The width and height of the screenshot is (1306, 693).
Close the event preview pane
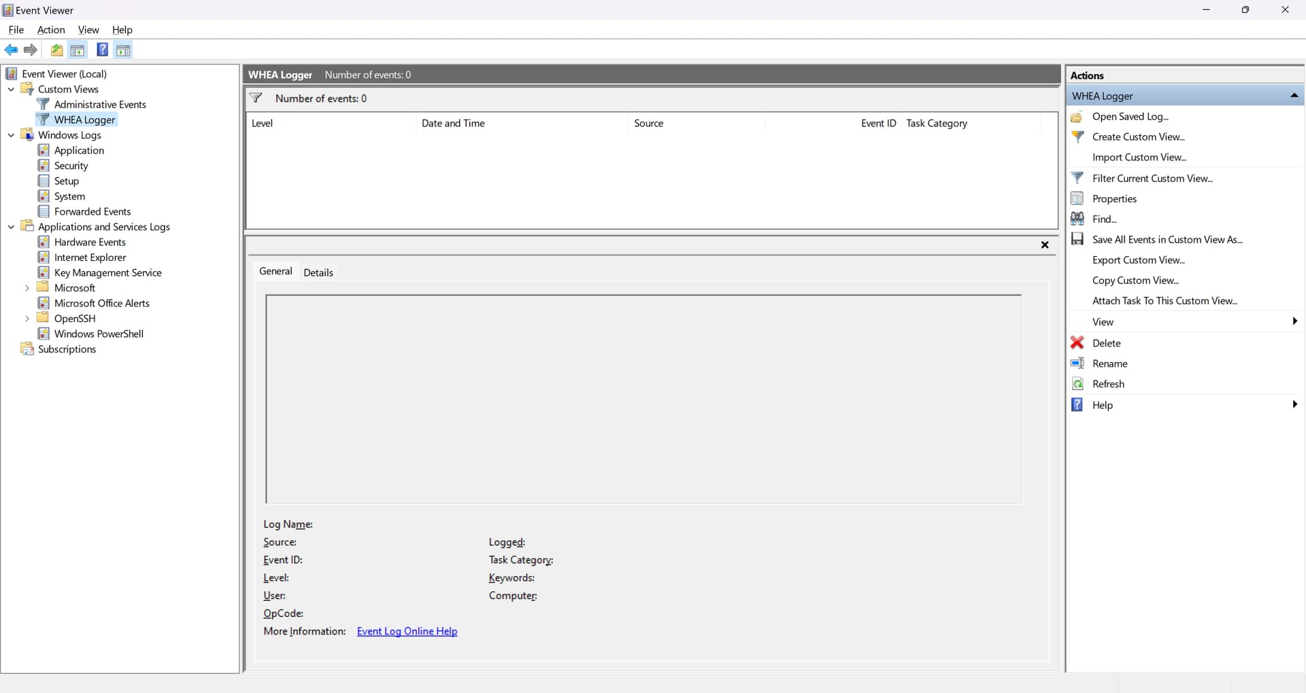click(1045, 245)
